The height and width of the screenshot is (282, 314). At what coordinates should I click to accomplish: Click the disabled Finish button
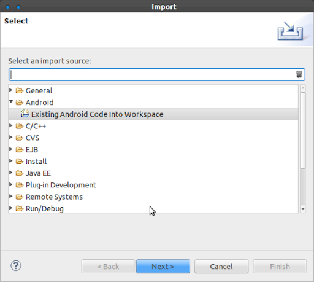click(280, 267)
